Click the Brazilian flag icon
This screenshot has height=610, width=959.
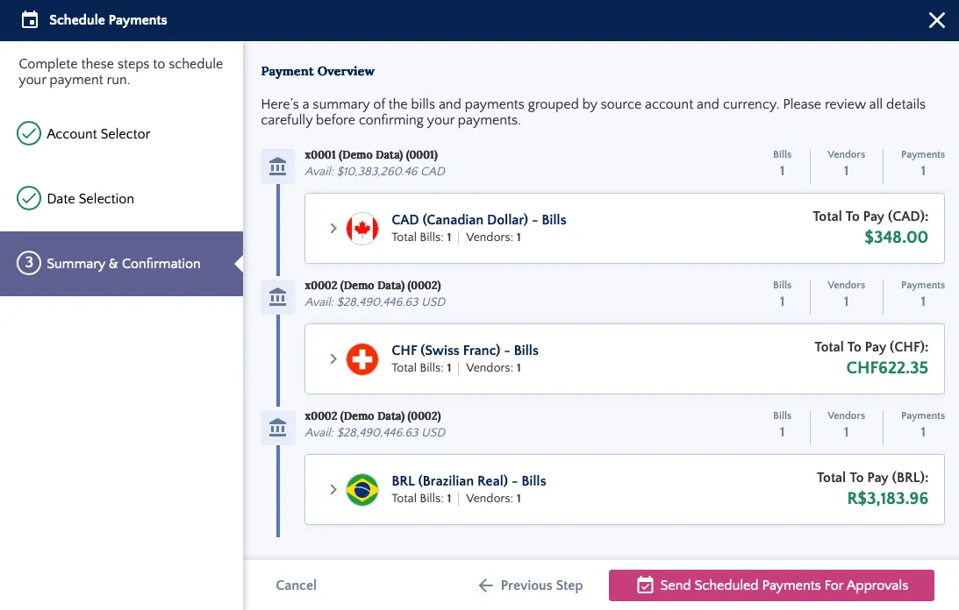pos(362,490)
